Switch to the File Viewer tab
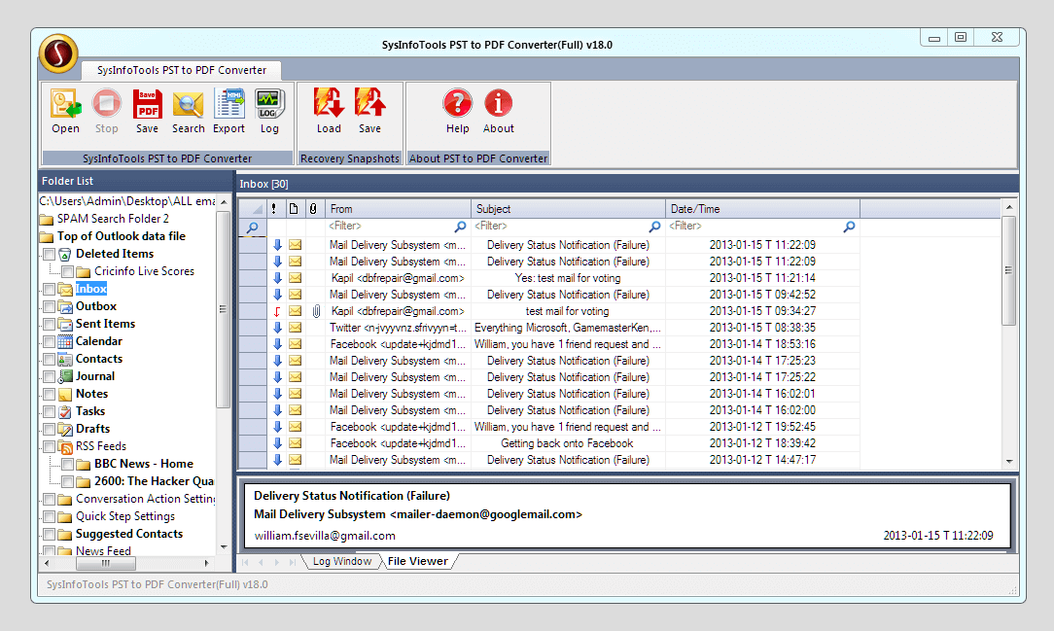The width and height of the screenshot is (1054, 631). [x=417, y=561]
